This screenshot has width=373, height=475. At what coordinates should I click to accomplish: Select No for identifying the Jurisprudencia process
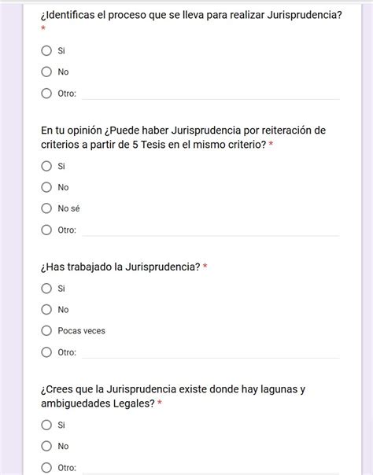coord(46,72)
